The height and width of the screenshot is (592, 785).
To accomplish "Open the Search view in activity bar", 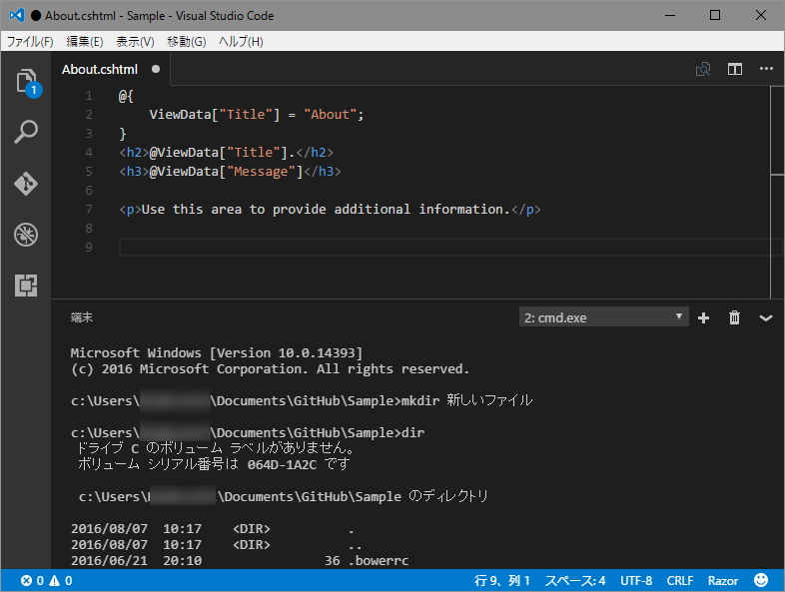I will click(x=26, y=132).
